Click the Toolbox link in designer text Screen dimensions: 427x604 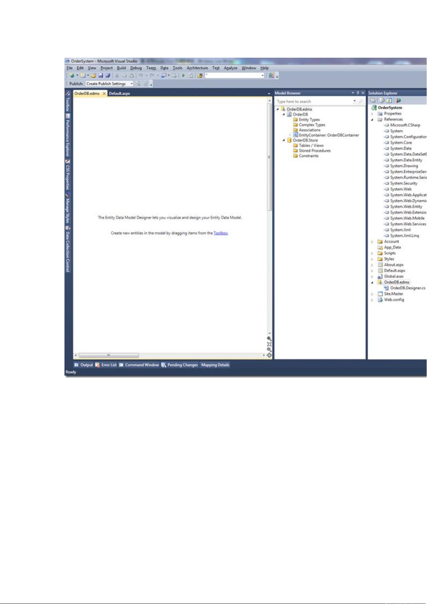pos(220,233)
